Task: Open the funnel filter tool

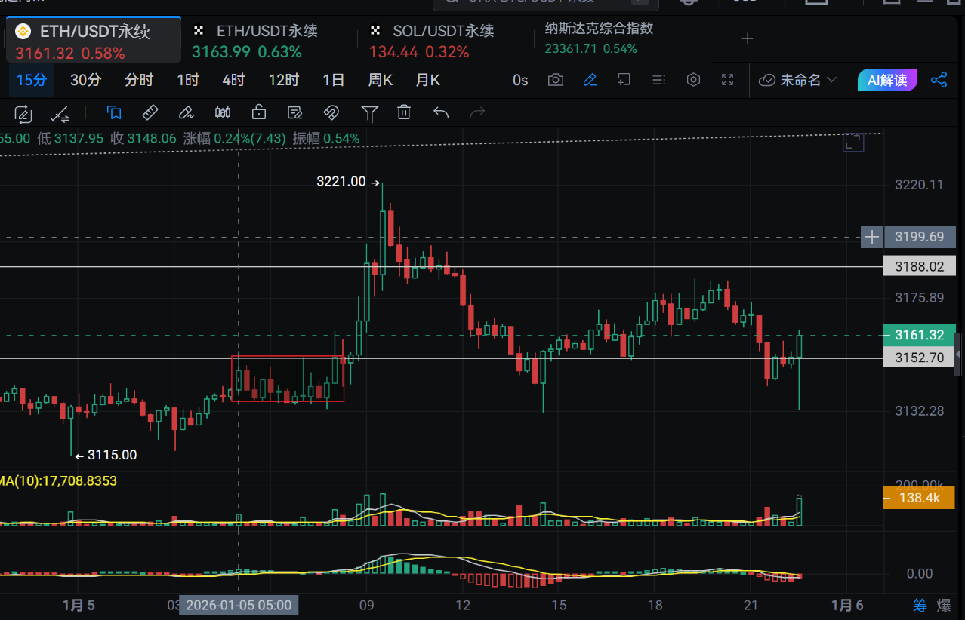Action: tap(369, 113)
